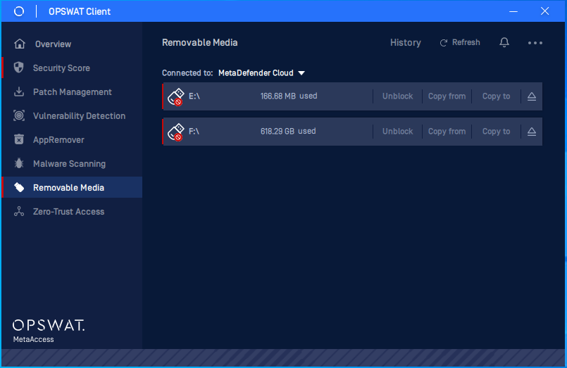
Task: Click the Refresh circular arrow icon
Action: point(443,43)
